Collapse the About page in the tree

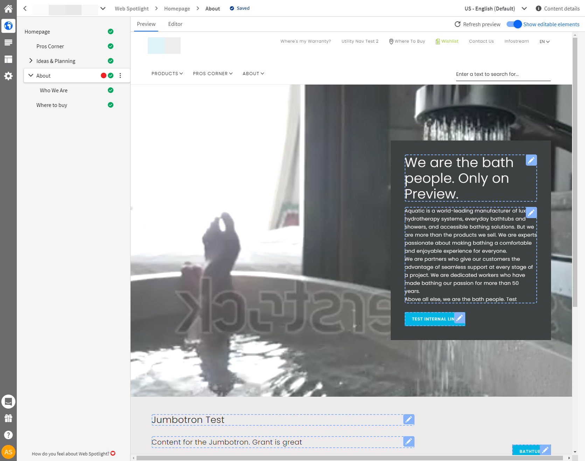[x=31, y=75]
